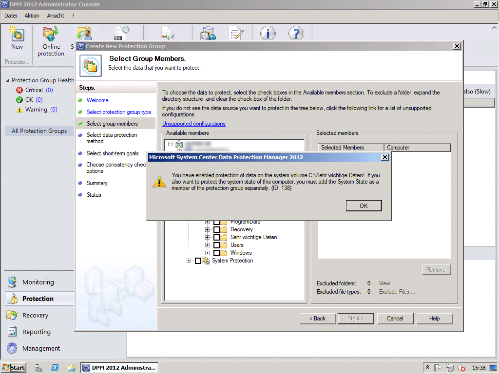Go to Select protection group type step

[x=119, y=112]
